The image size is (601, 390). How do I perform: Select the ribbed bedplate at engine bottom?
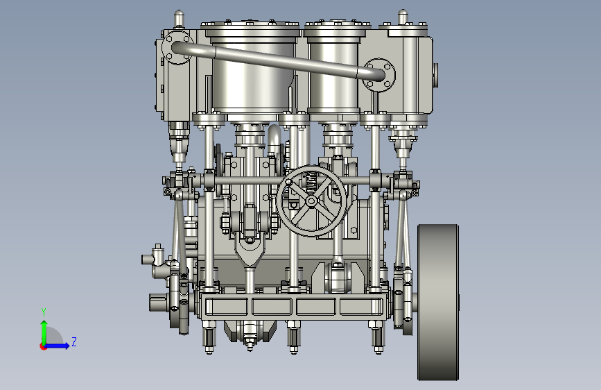pos(295,306)
